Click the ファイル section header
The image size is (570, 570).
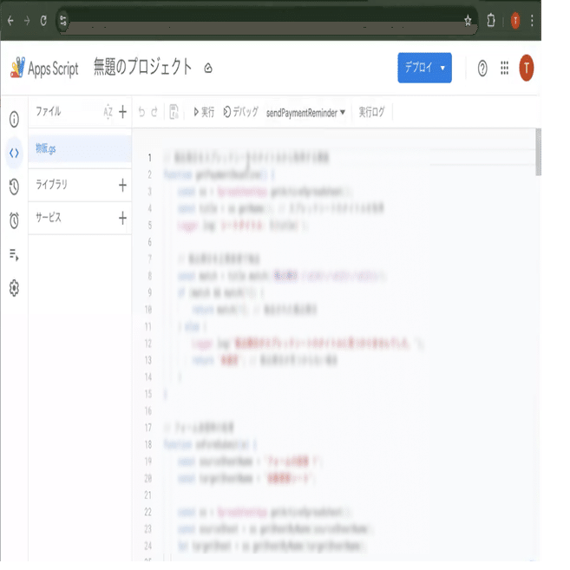click(x=49, y=111)
